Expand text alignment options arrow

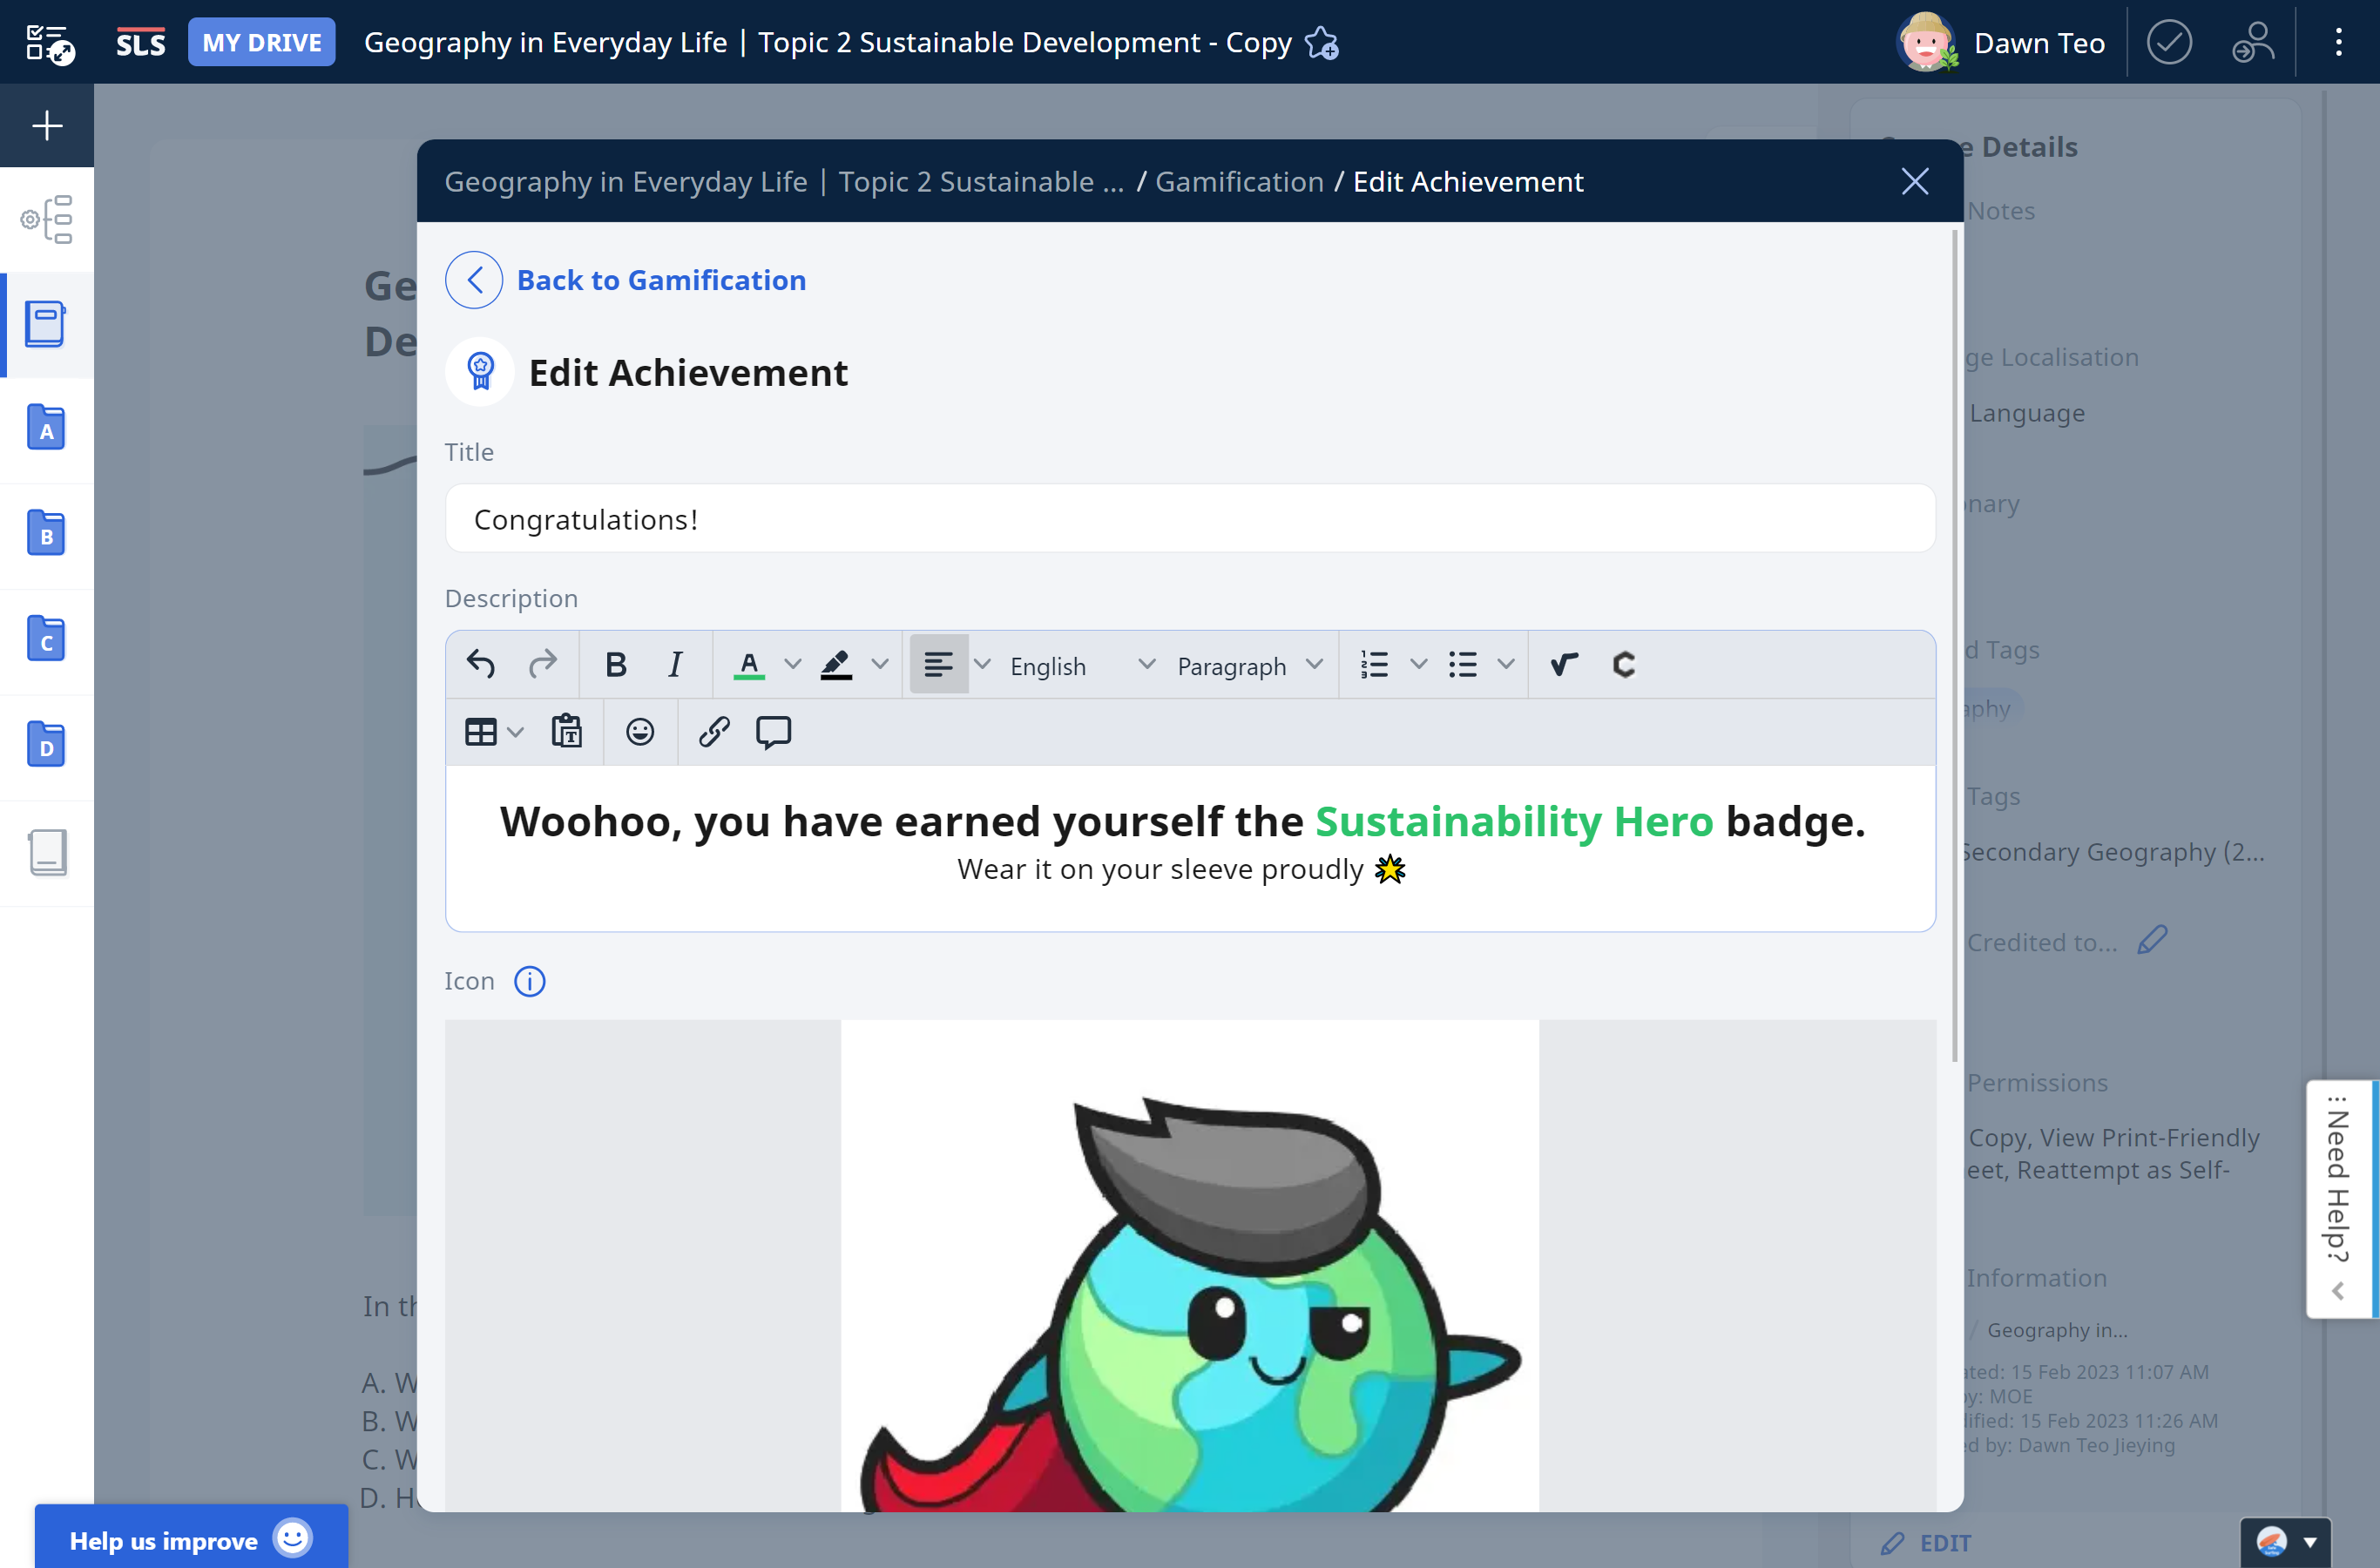click(x=983, y=664)
